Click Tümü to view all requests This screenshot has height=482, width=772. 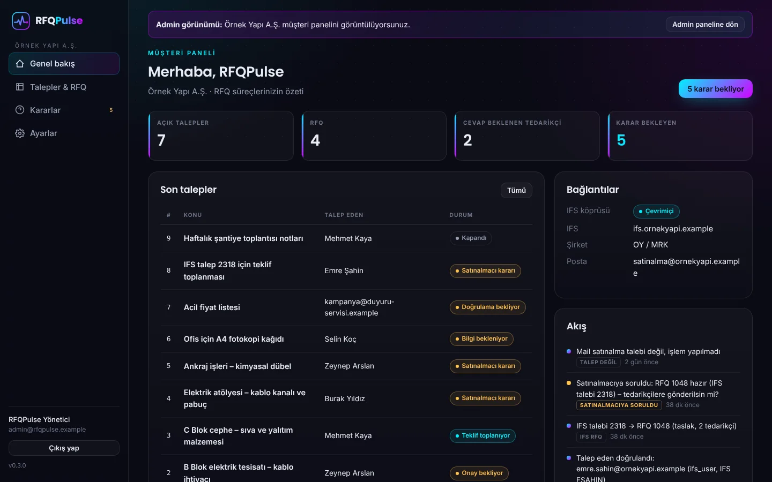pos(517,190)
